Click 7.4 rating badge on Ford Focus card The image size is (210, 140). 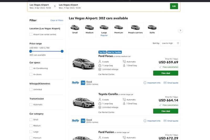83,83
